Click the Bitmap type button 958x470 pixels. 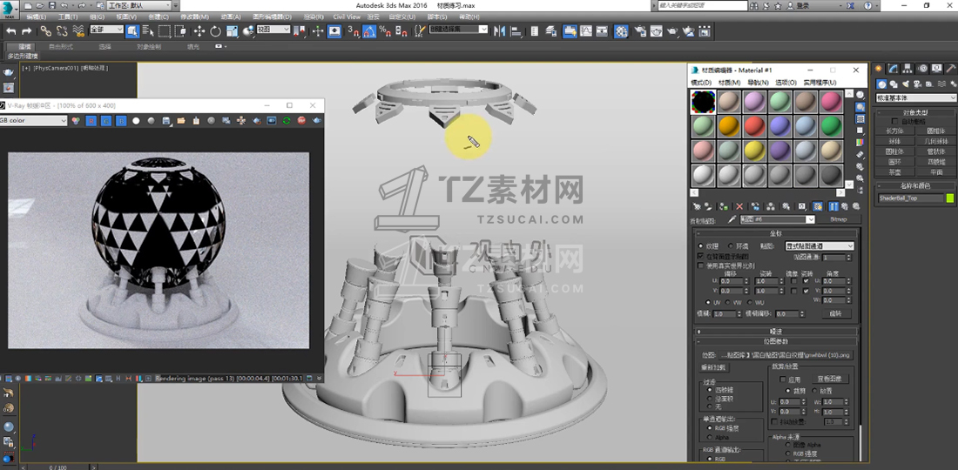839,220
